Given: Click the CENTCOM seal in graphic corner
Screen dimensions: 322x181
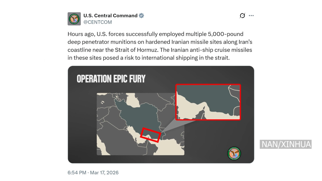Looking at the screenshot, I should [234, 154].
